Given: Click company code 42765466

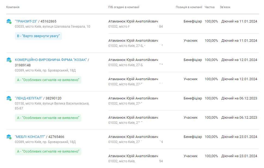Looking at the screenshot, I should tap(56, 137).
